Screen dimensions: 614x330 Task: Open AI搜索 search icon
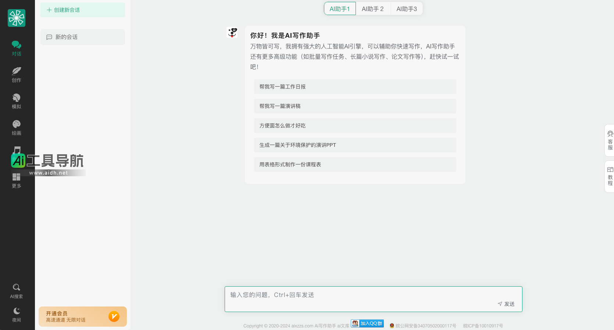click(x=17, y=291)
